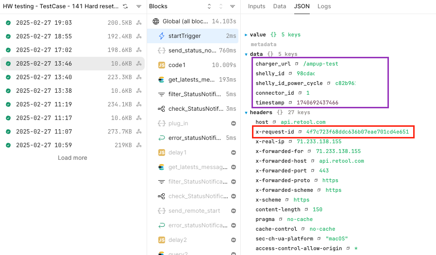436x255 pixels.
Task: Select the send_status_no... block
Action: click(194, 51)
